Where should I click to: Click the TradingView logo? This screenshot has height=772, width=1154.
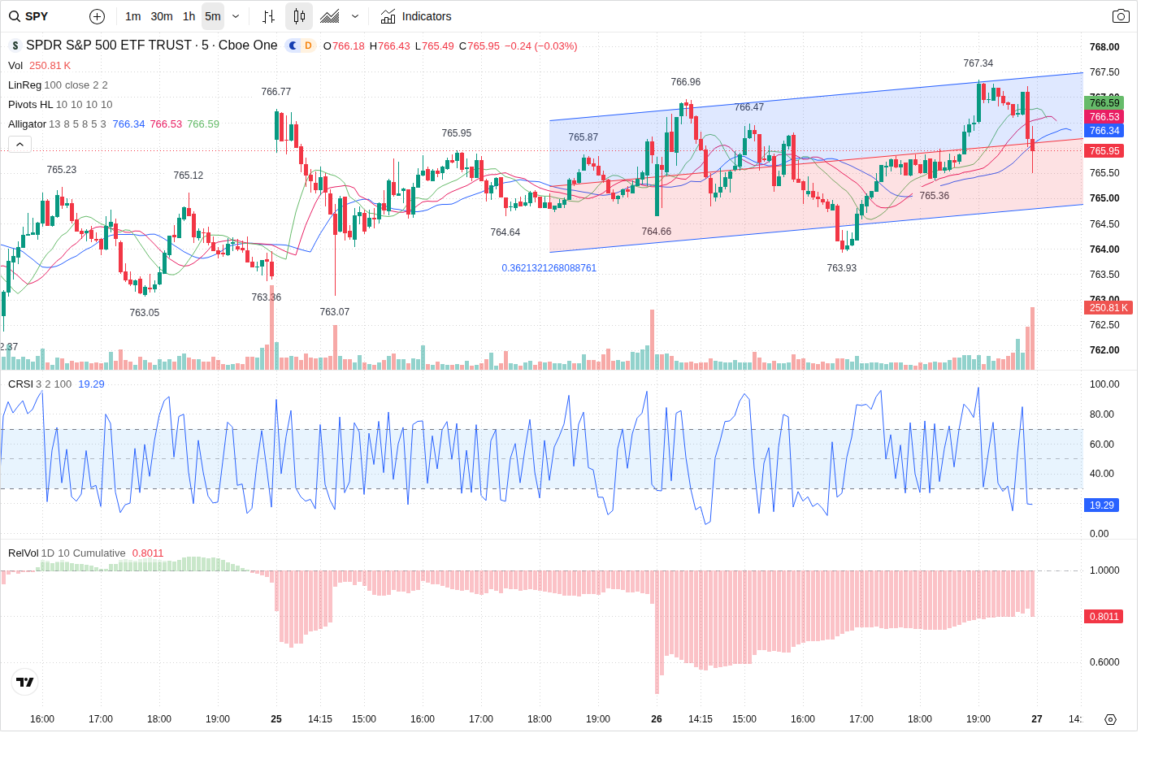25,682
